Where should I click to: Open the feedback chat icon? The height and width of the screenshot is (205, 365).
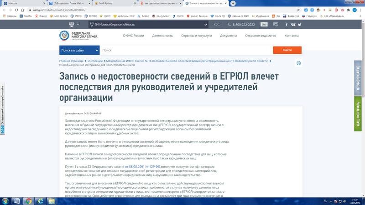276,25
